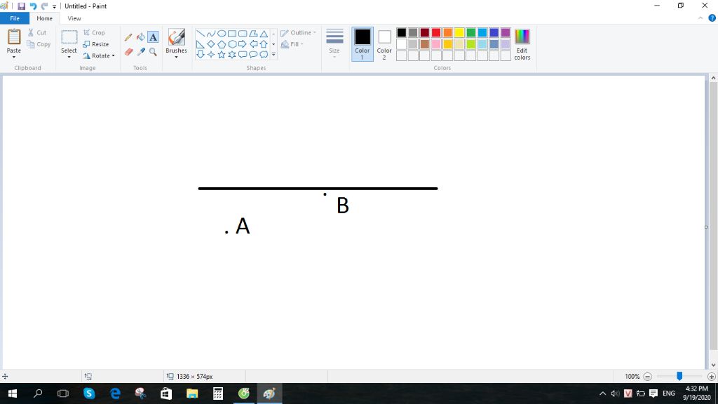
Task: Open the File Explorer taskbar icon
Action: pyautogui.click(x=192, y=393)
